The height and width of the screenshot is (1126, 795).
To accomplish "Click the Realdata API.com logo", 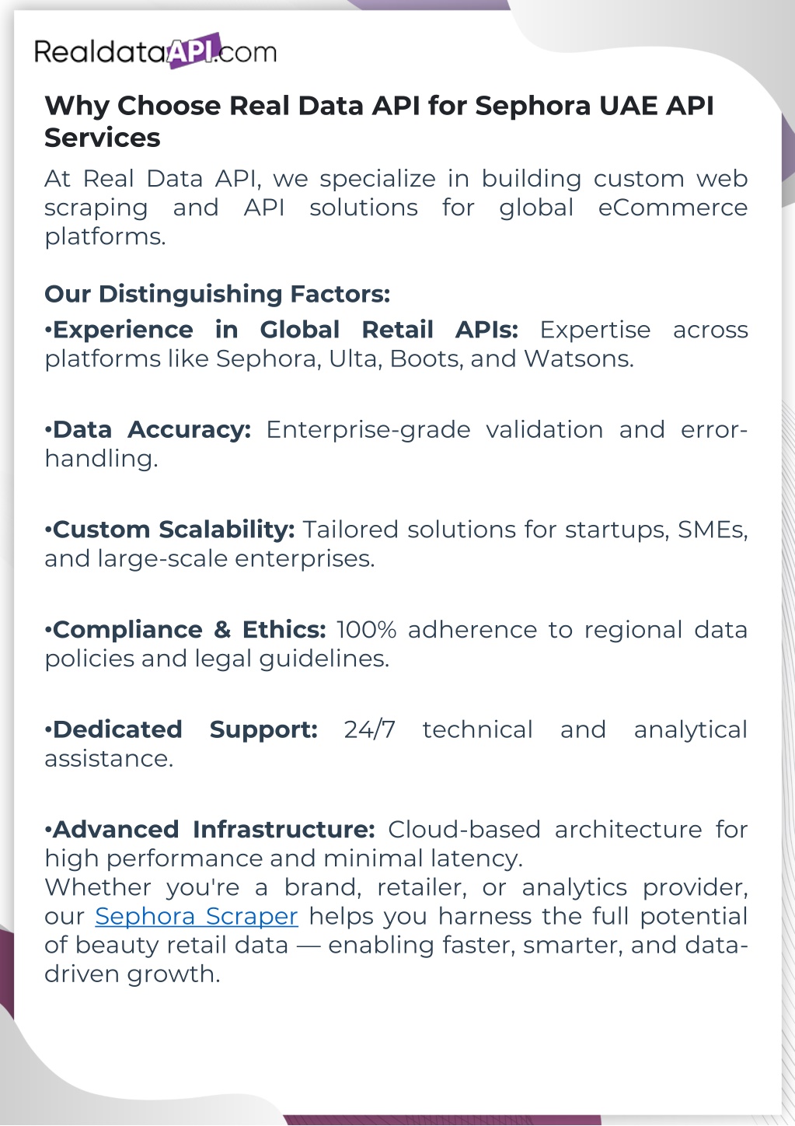I will 155,51.
